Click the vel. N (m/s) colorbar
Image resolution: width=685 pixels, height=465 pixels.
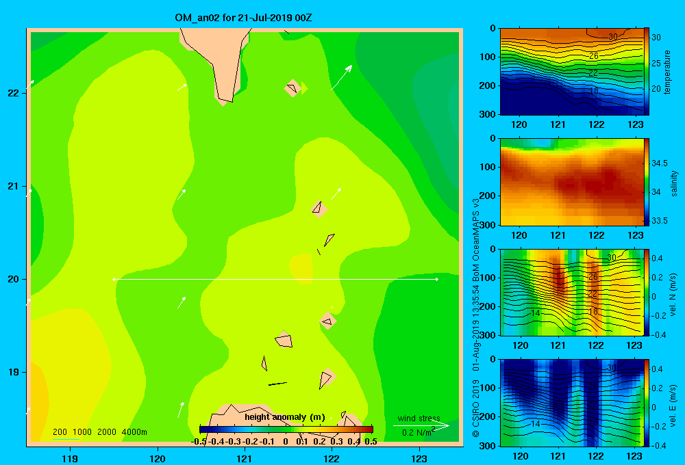(x=647, y=292)
